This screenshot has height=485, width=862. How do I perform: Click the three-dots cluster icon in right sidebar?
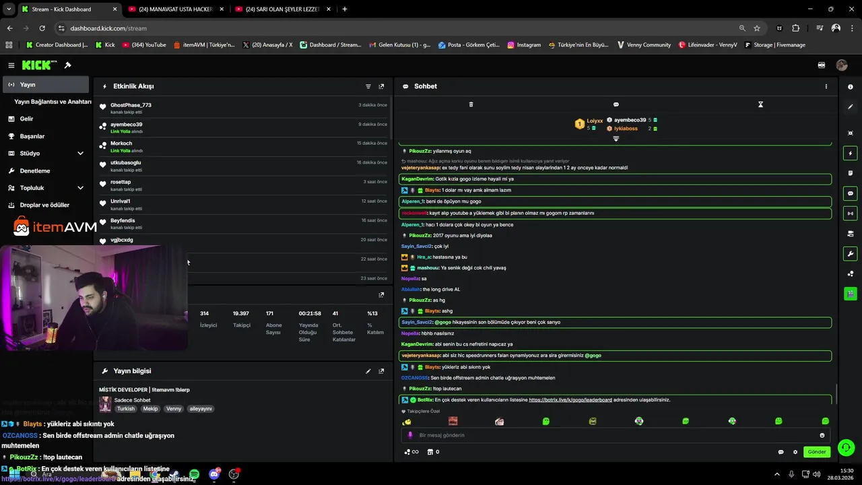[851, 273]
